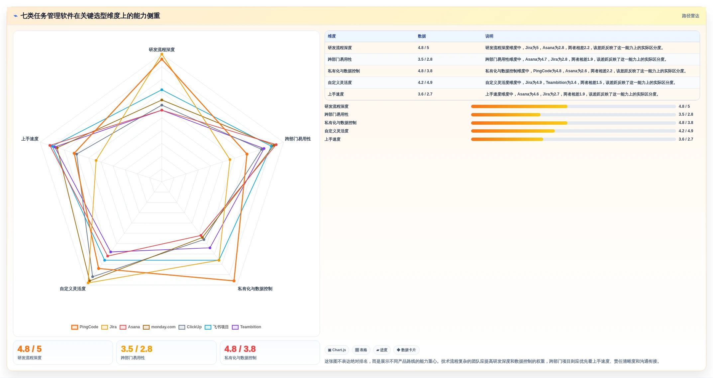Click Jira's top data point on 研发流程深度 axis
The height and width of the screenshot is (378, 713).
coord(162,54)
